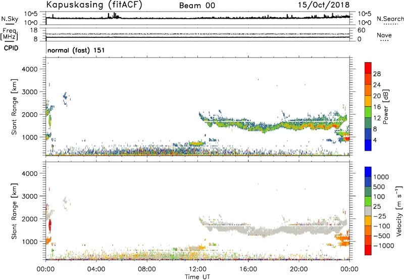This screenshot has height=280, width=404.
Task: Click the 'N.Search' legend label
Action: tap(390, 19)
